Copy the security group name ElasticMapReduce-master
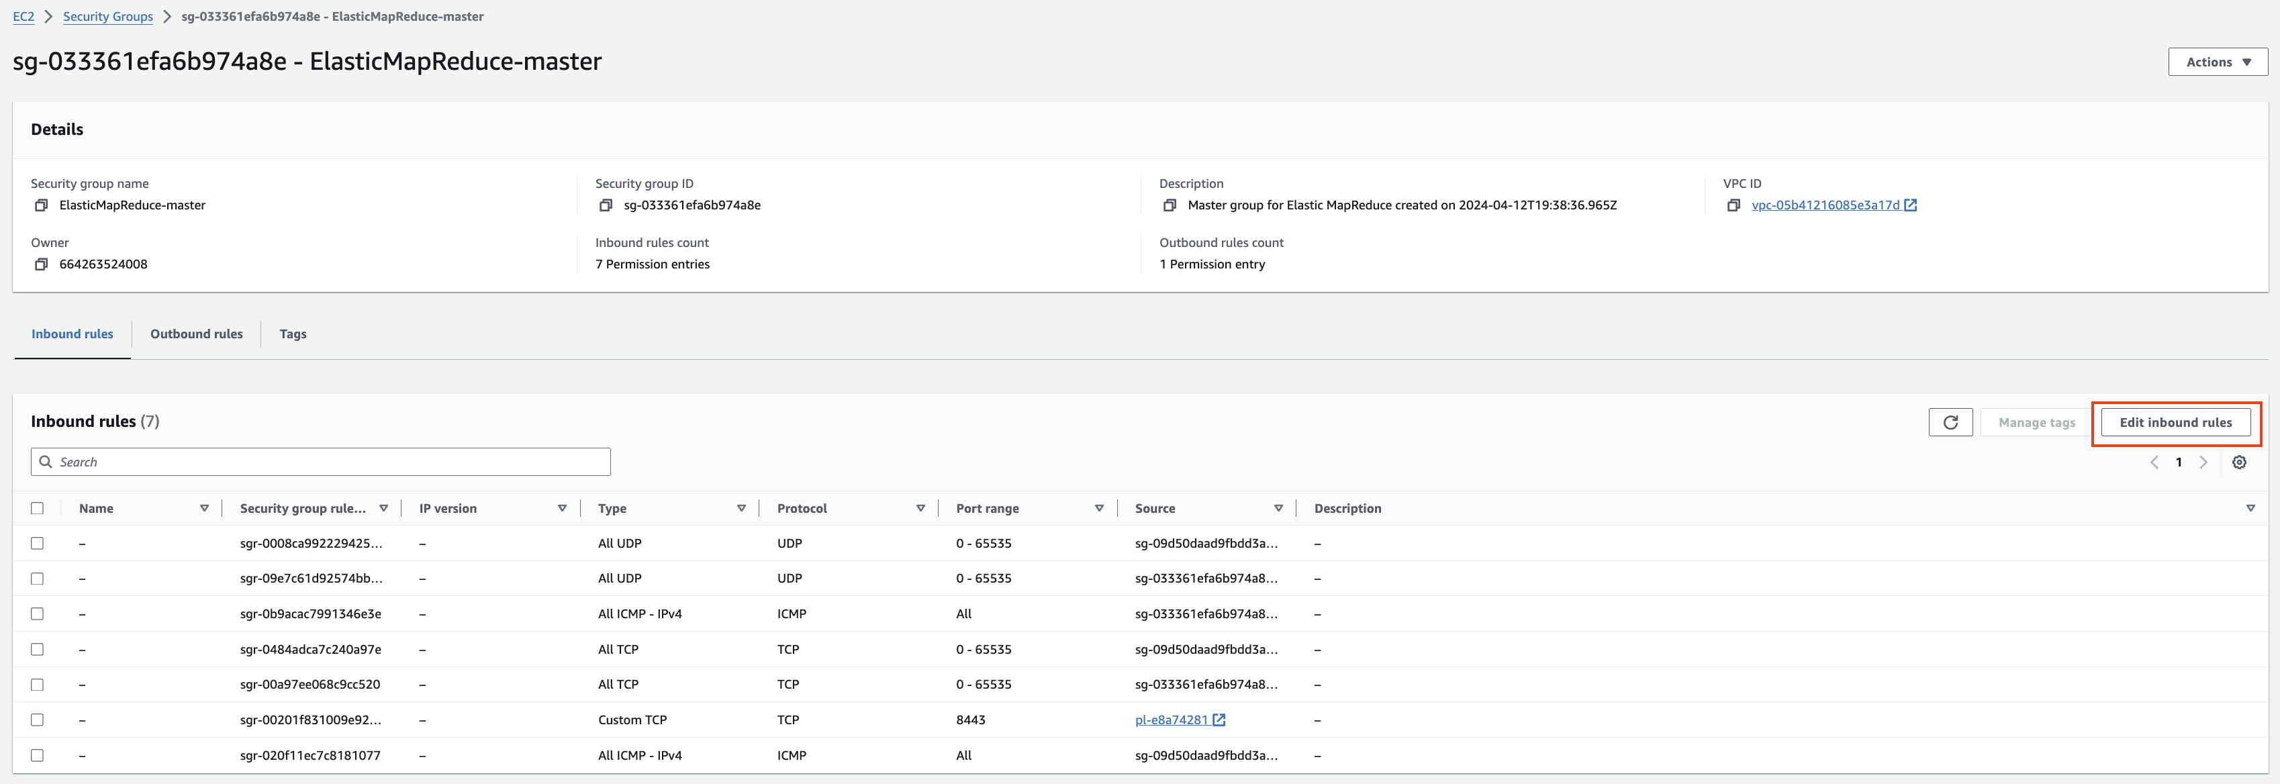2280x784 pixels. point(41,205)
